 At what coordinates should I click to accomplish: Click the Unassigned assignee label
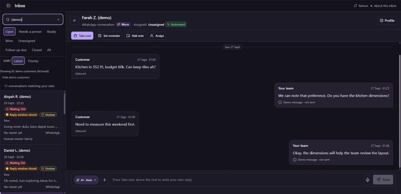[156, 25]
